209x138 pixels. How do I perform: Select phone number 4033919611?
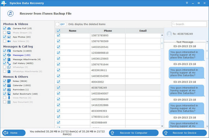(99, 70)
